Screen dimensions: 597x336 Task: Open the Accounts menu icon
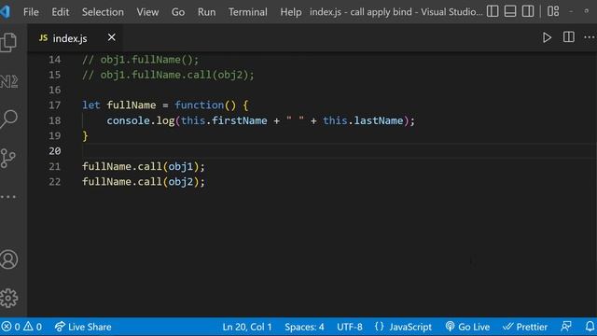[x=8, y=259]
